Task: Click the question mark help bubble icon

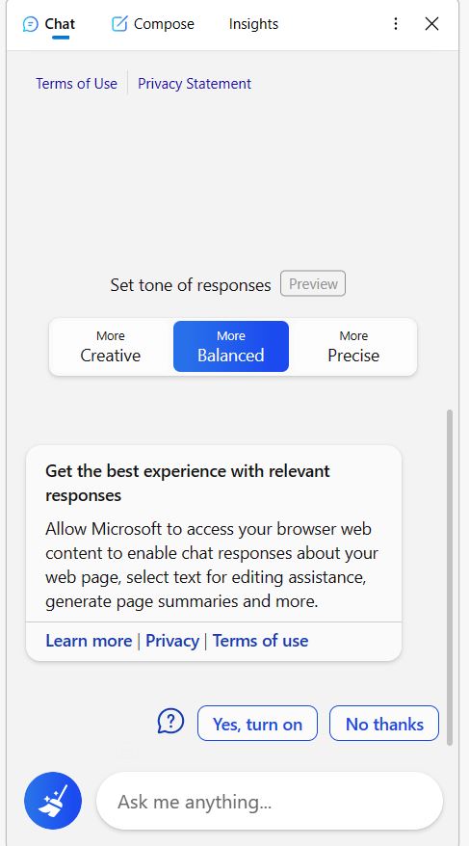Action: coord(170,722)
